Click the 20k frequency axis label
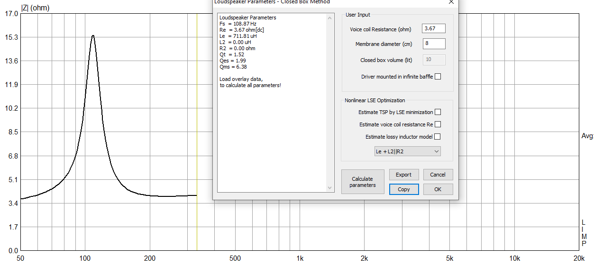This screenshot has width=594, height=265. [x=578, y=258]
